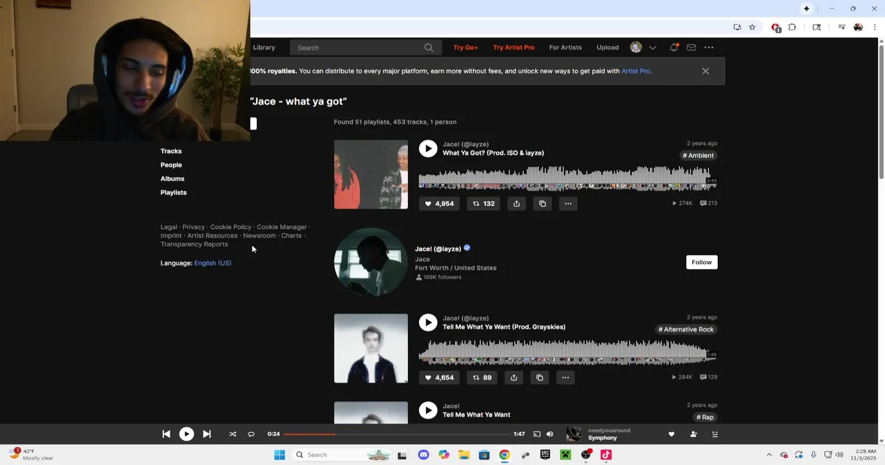The width and height of the screenshot is (885, 465).
Task: Toggle repeat in player
Action: [x=251, y=434]
